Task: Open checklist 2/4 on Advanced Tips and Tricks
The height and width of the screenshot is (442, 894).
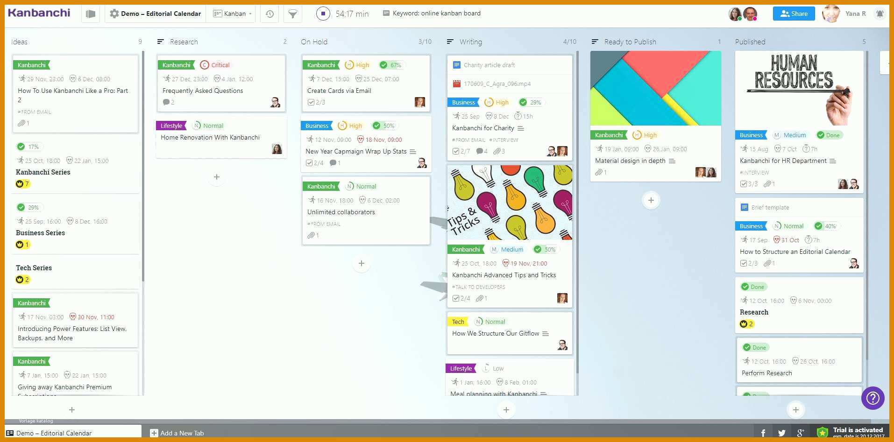Action: point(461,298)
